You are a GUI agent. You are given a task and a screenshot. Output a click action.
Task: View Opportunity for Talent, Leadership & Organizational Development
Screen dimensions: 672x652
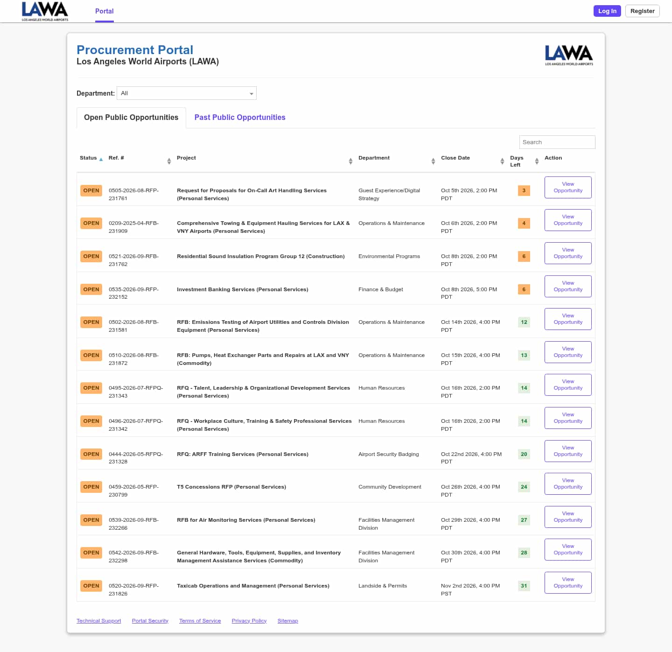tap(568, 385)
